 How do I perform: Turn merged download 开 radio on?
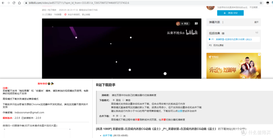pyautogui.click(x=114, y=116)
